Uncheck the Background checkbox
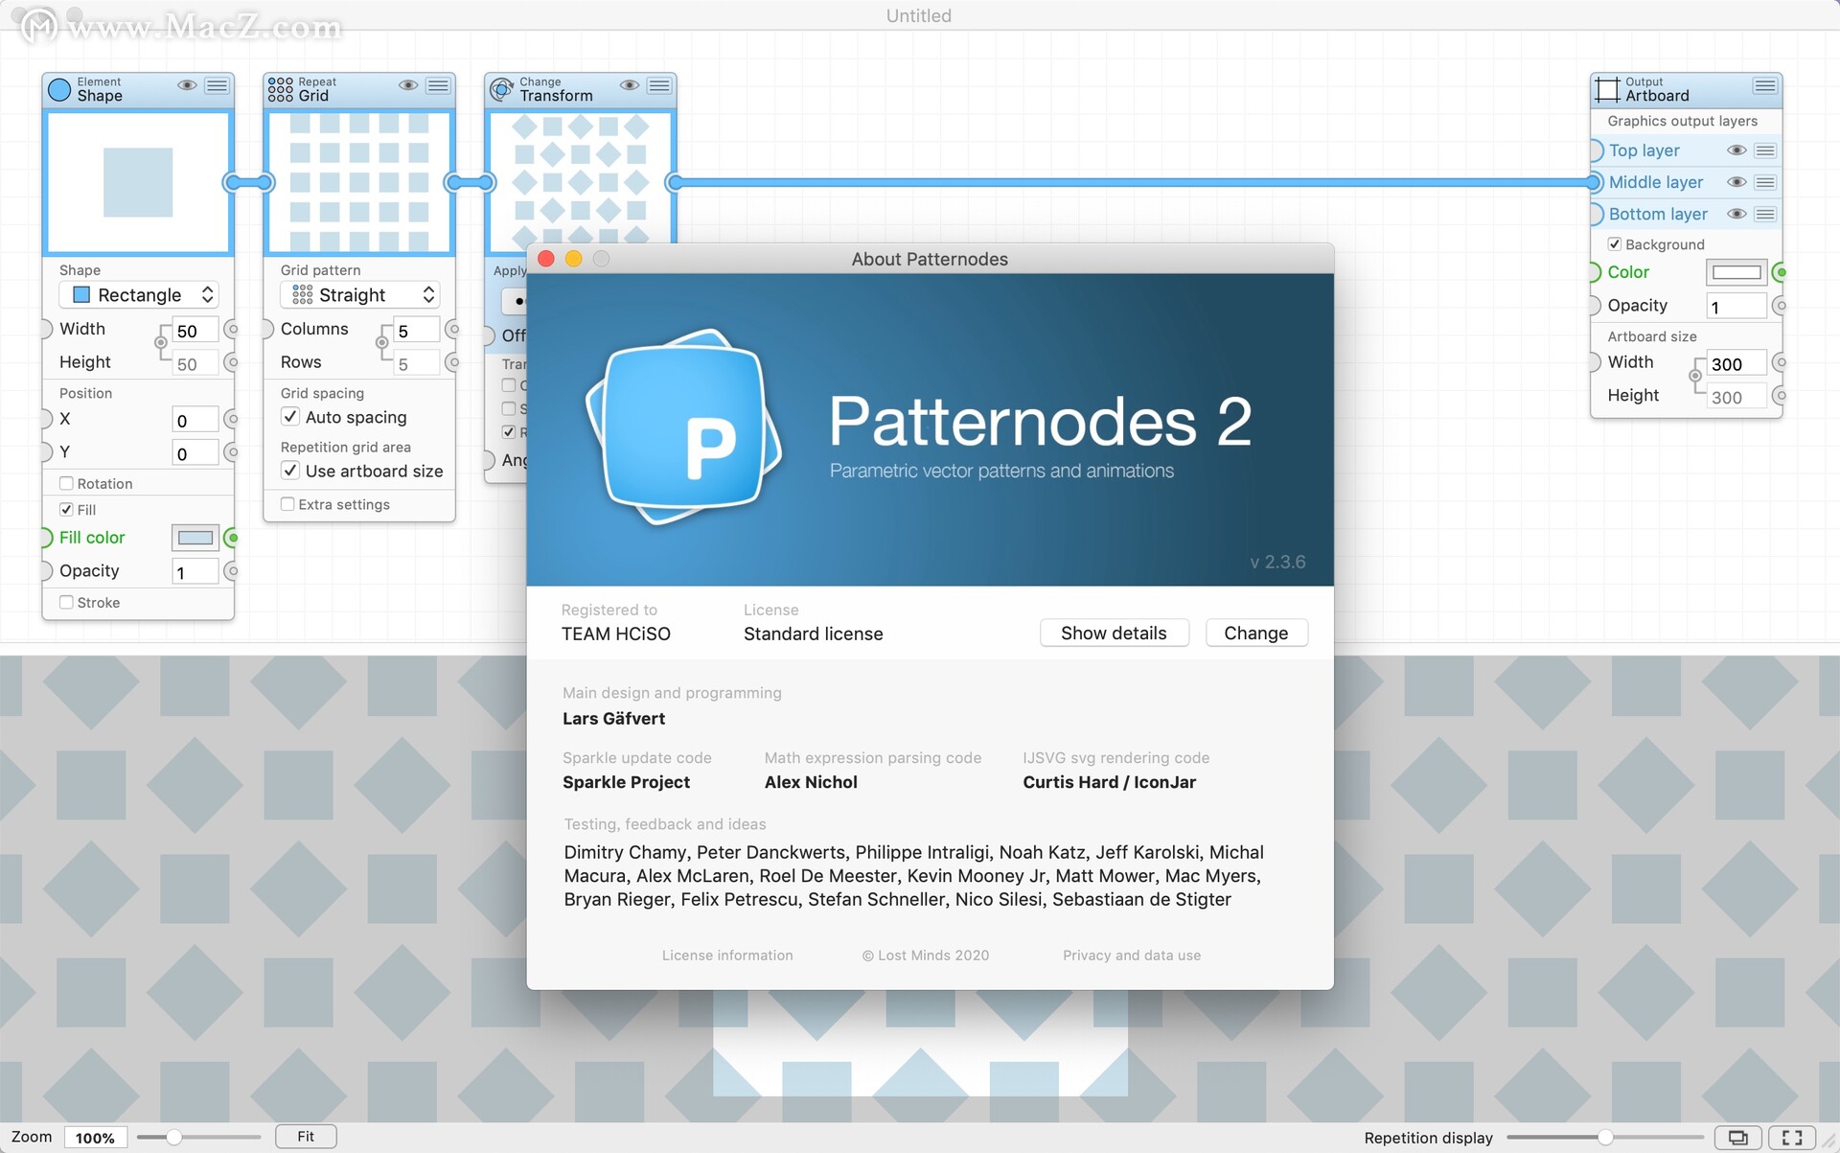The image size is (1840, 1153). (x=1615, y=243)
